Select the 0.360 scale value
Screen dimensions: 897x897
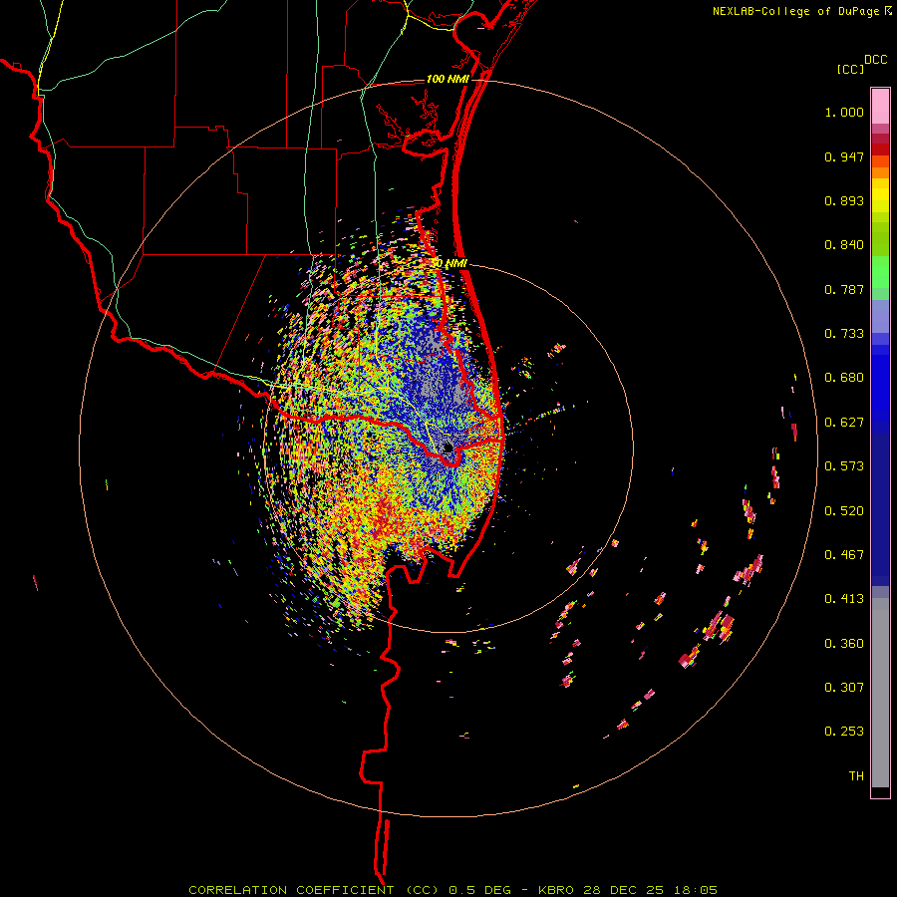click(x=844, y=644)
